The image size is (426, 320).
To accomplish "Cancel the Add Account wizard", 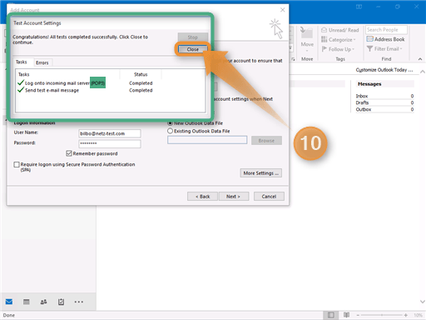I will pyautogui.click(x=269, y=197).
